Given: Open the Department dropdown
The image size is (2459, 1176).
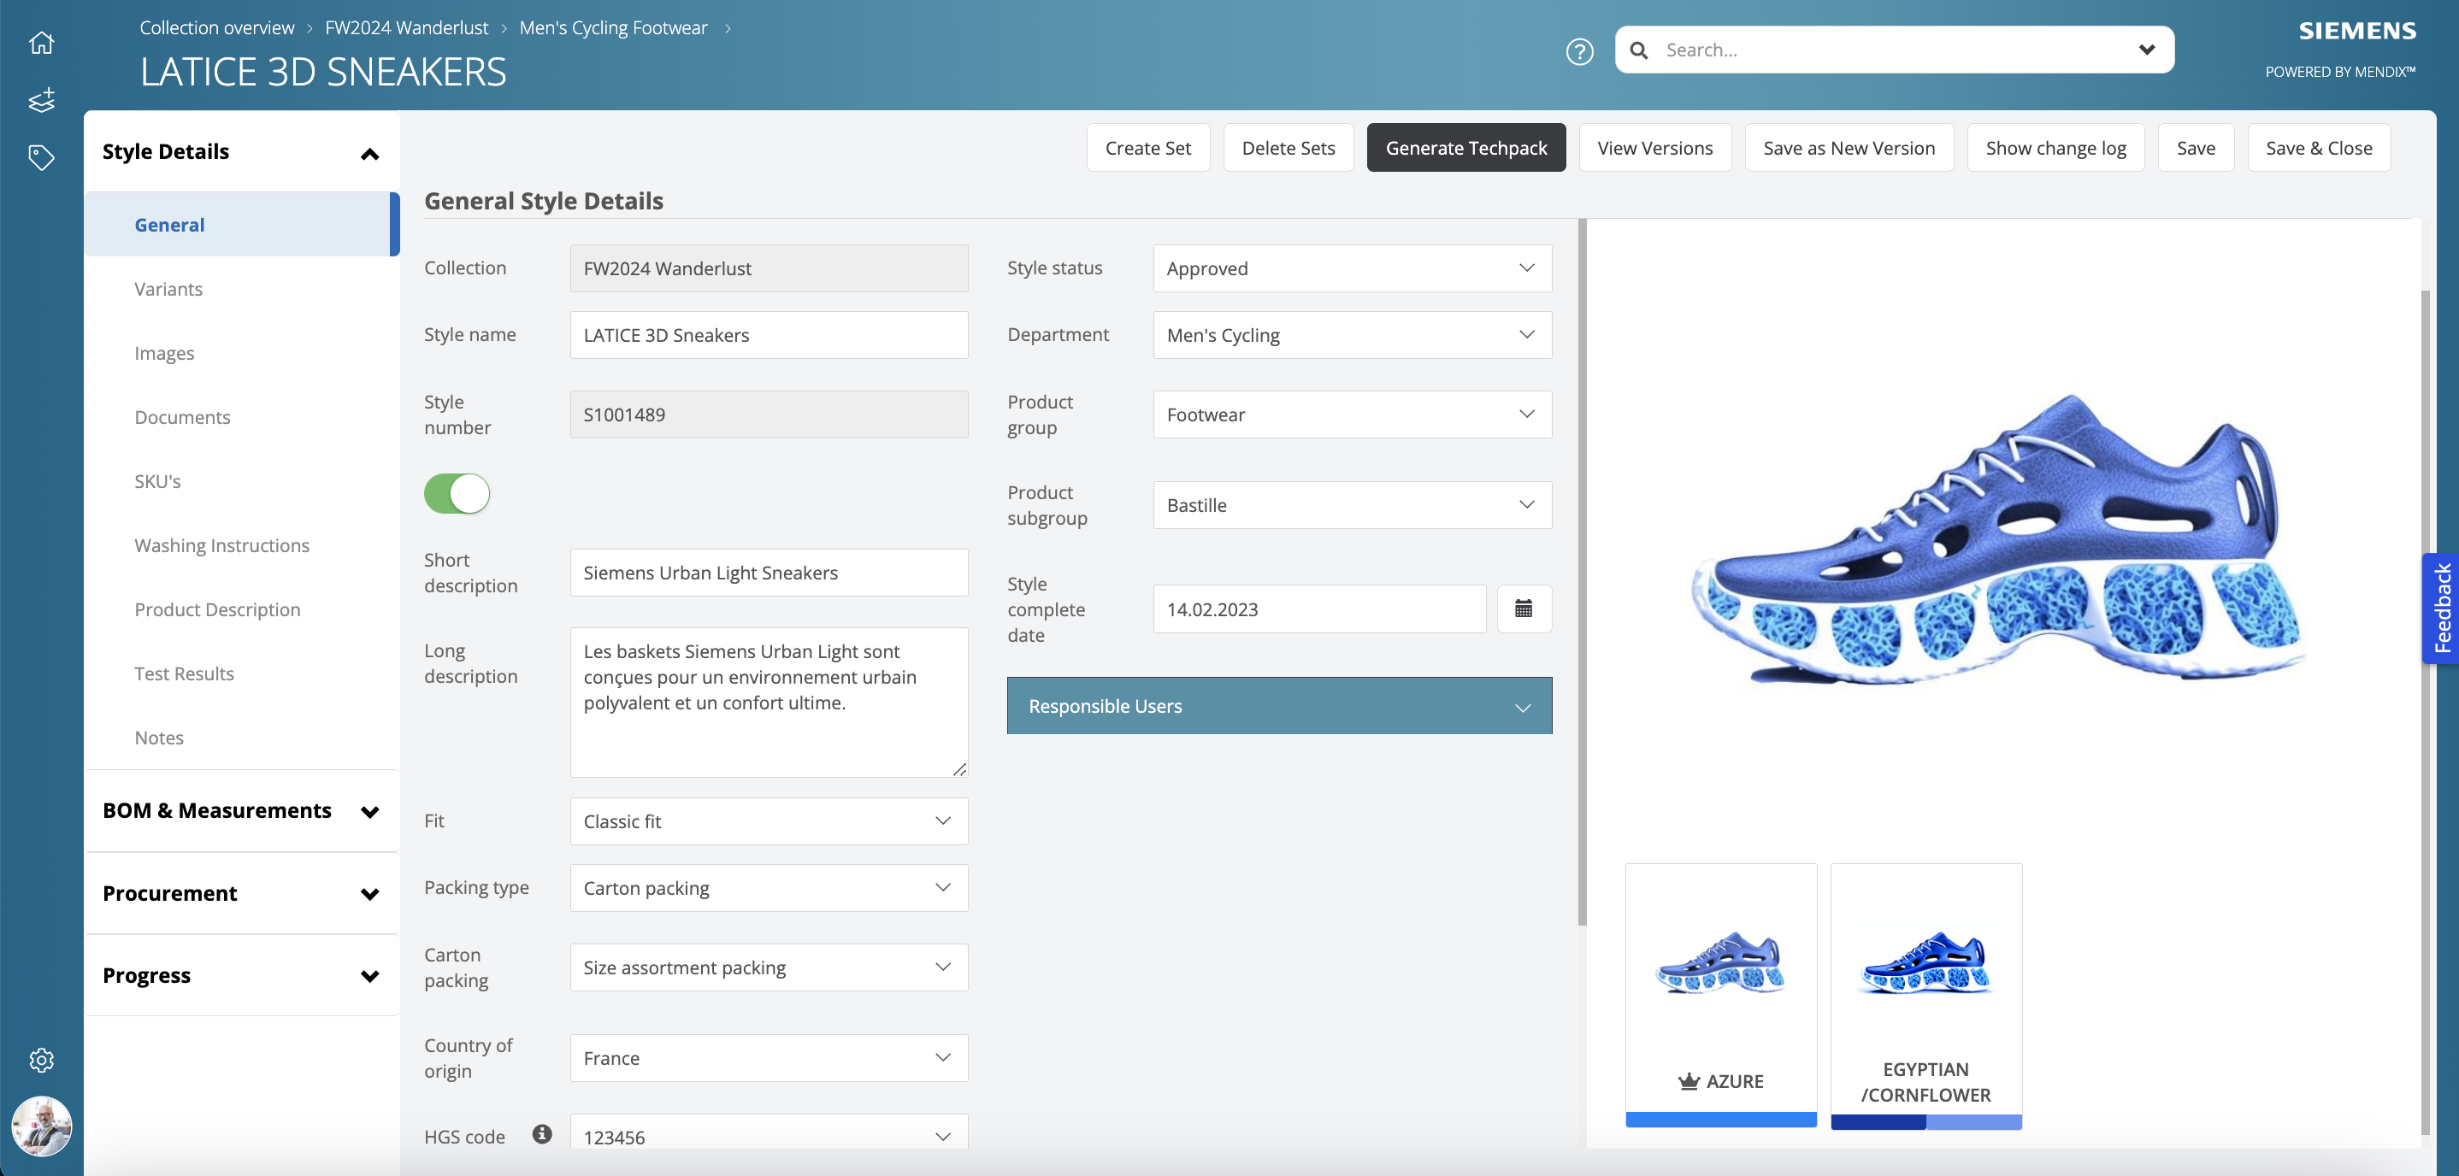Looking at the screenshot, I should pyautogui.click(x=1352, y=335).
